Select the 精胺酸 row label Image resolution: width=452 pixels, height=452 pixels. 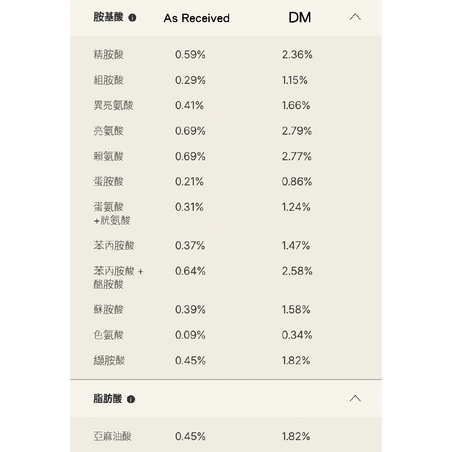click(x=109, y=55)
